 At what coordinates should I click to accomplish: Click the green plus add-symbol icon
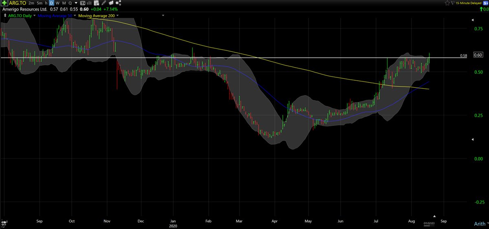[x=4, y=3]
